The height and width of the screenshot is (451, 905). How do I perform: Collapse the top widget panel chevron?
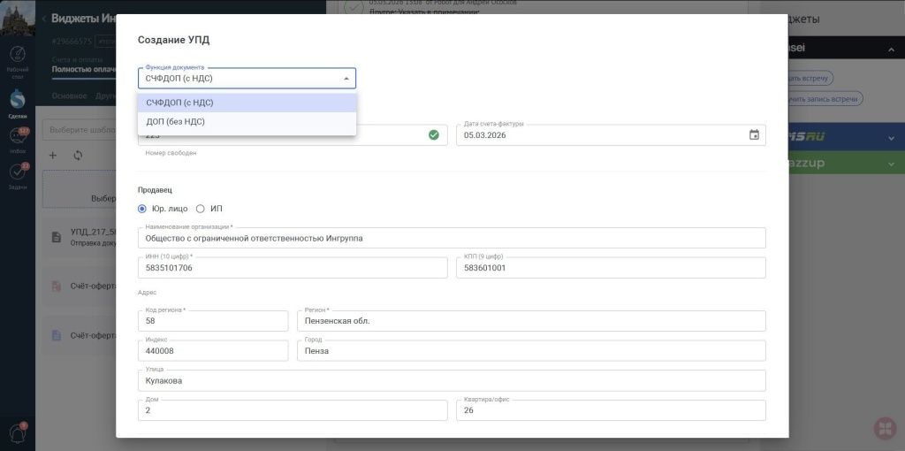[891, 50]
